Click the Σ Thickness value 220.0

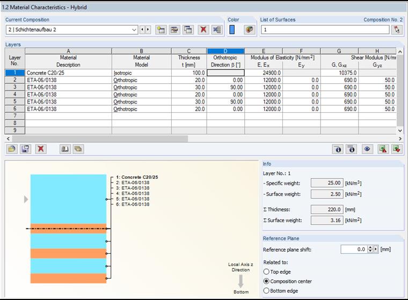[327, 209]
